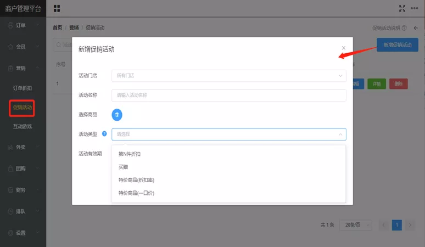
Task: Click the 营销 gift icon
Action: 10,68
